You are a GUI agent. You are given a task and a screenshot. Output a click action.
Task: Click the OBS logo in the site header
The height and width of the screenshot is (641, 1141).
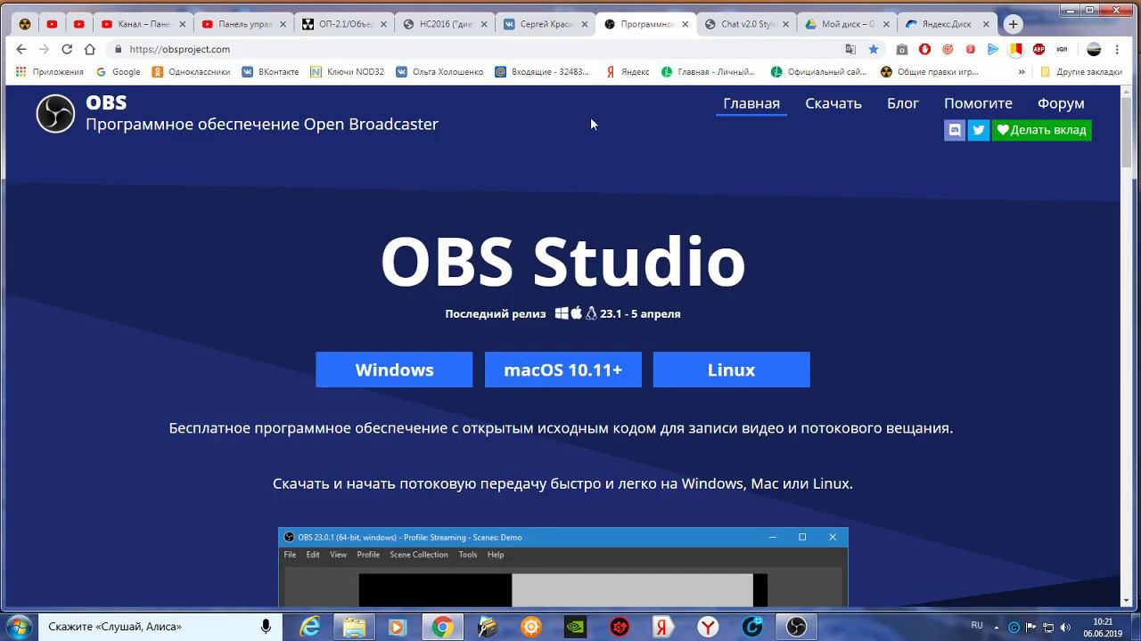coord(55,114)
